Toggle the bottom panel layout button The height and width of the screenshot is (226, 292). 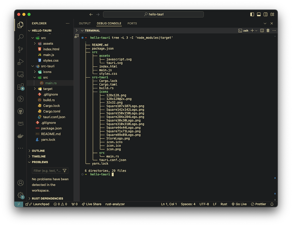259,14
